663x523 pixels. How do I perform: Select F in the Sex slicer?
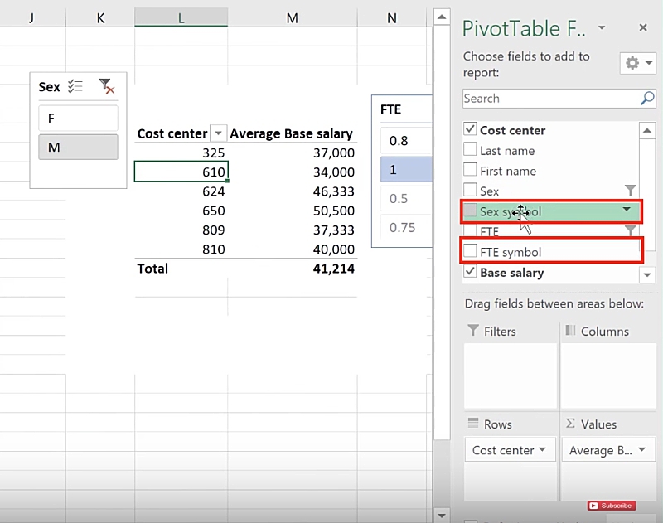click(x=78, y=119)
